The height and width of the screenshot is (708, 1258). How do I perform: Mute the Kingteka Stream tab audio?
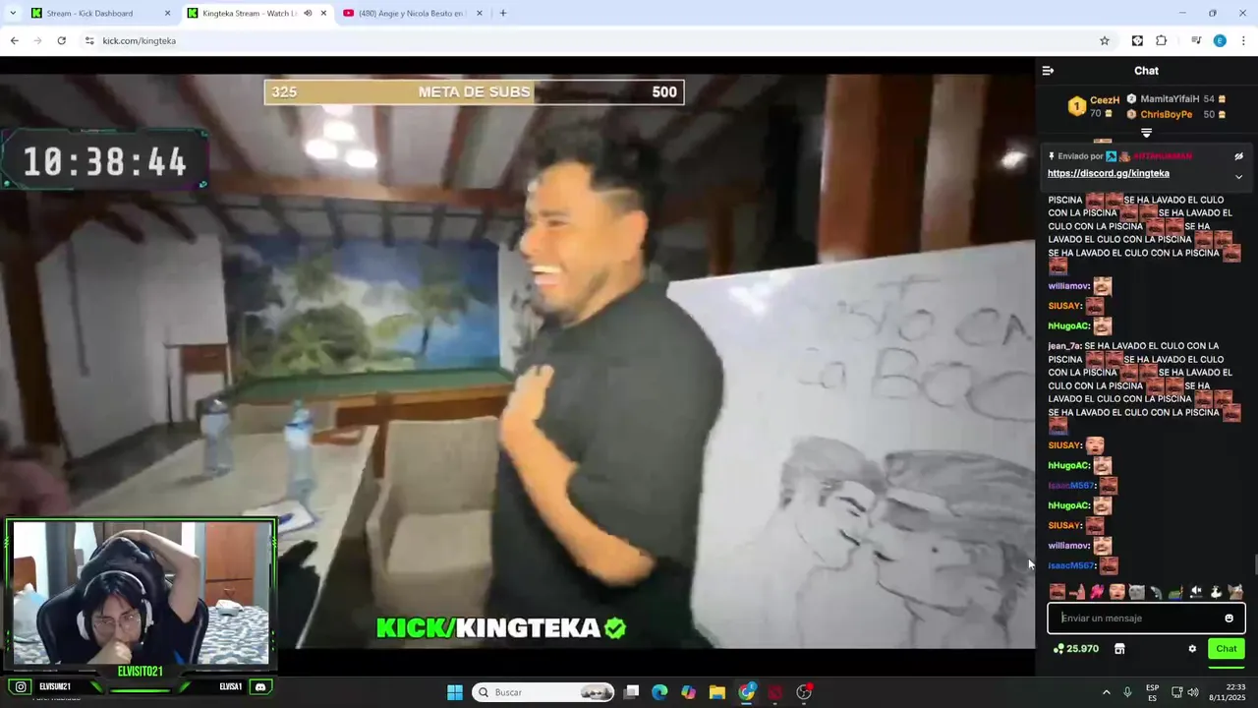(308, 13)
